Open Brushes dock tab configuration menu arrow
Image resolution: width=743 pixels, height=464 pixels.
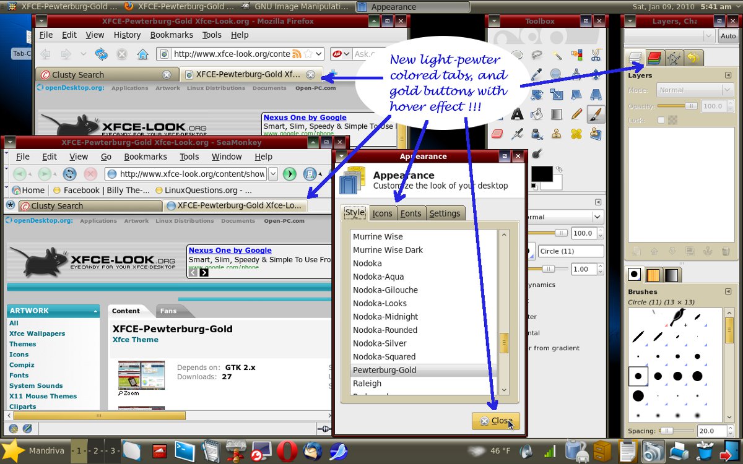coord(728,291)
